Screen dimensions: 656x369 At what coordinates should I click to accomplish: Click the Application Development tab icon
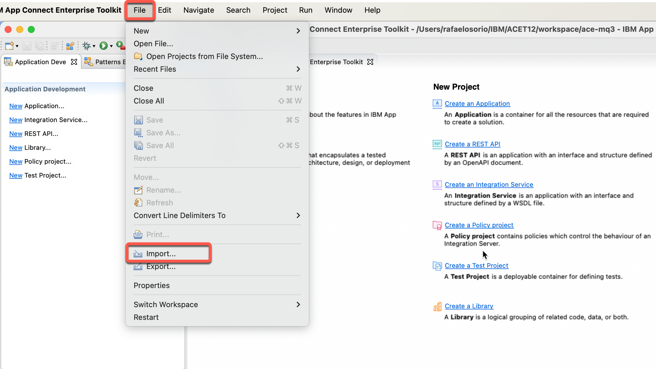tap(8, 61)
